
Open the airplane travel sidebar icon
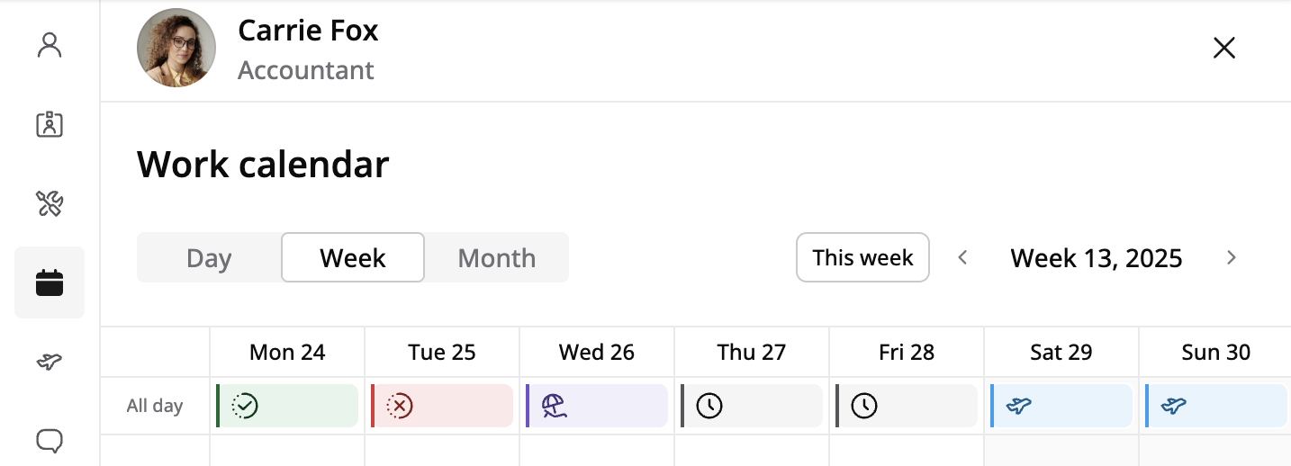(50, 362)
